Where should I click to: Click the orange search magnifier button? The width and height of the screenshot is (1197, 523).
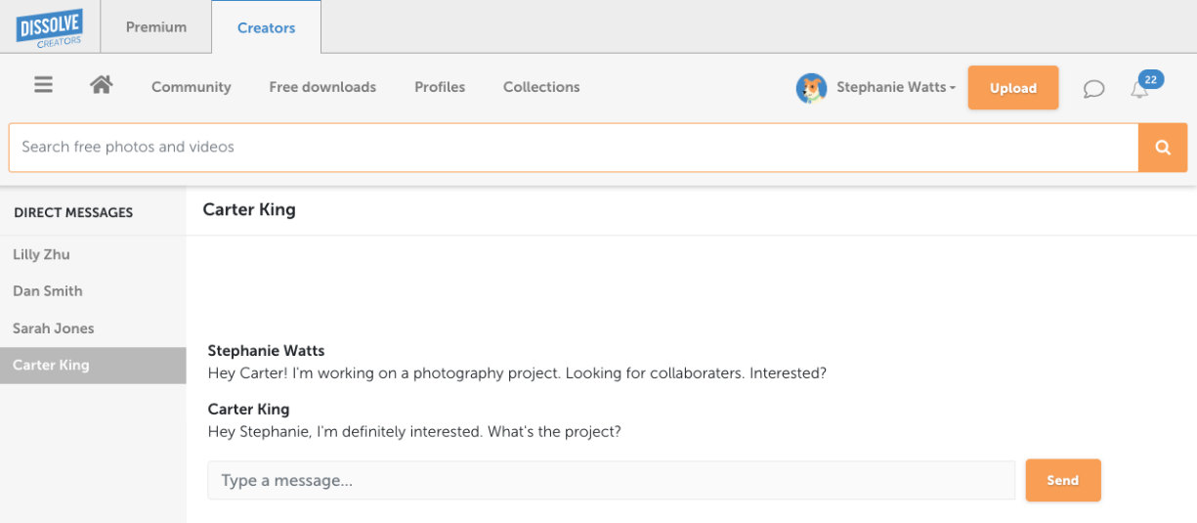(1163, 148)
